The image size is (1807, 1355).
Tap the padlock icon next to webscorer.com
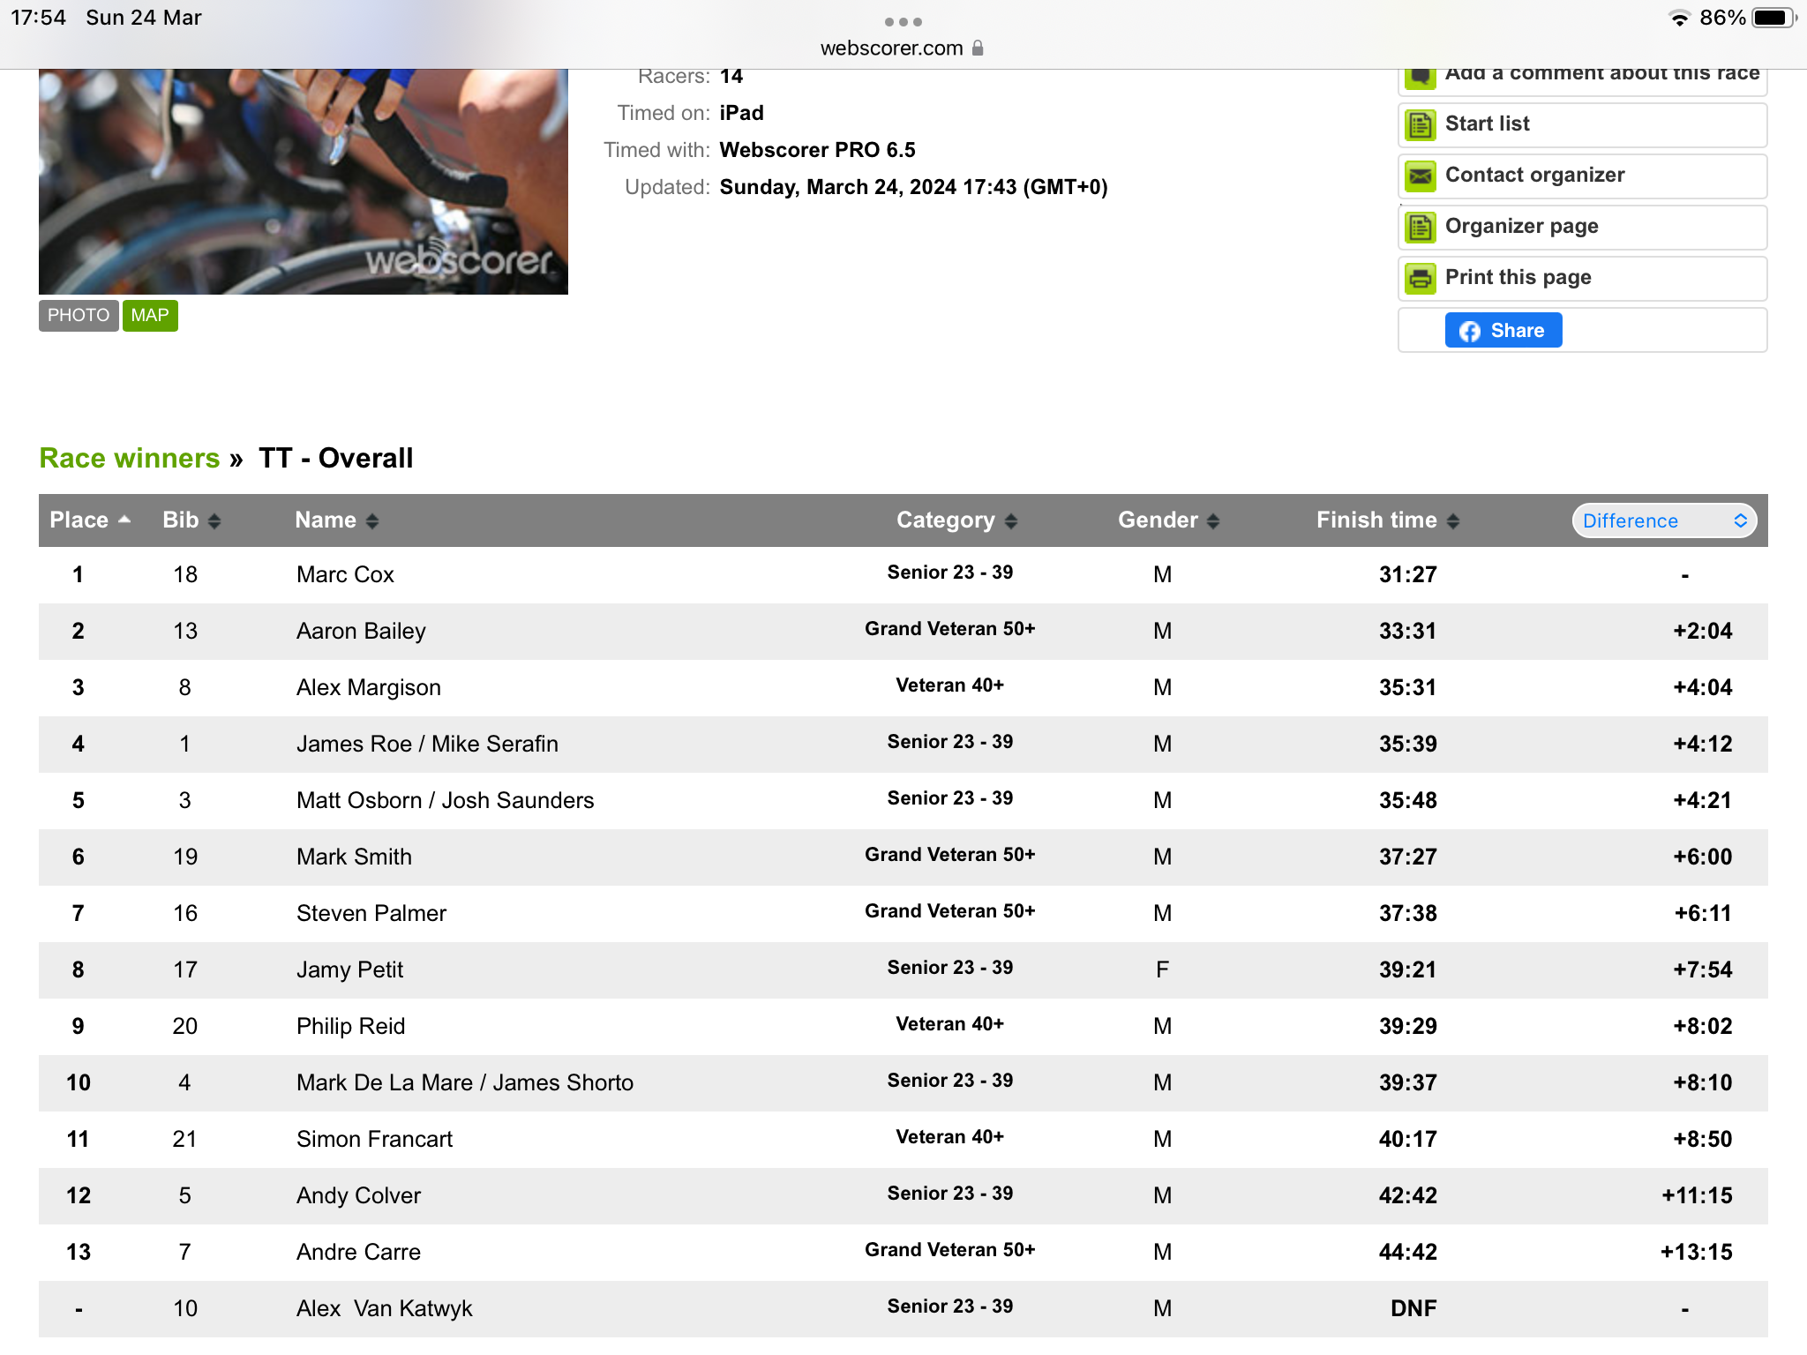click(978, 49)
